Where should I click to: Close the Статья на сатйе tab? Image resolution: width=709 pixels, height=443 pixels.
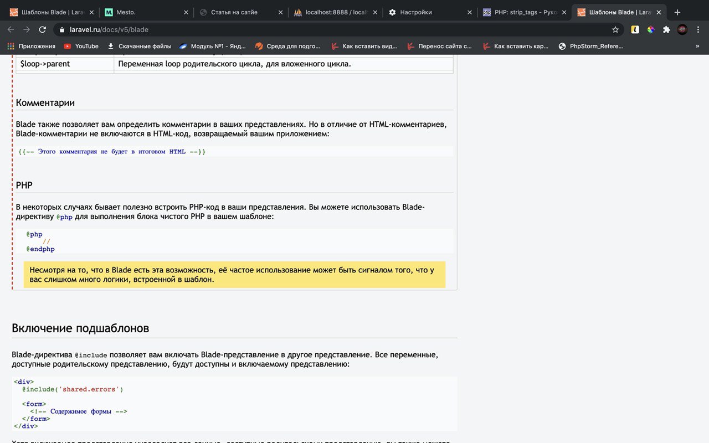(280, 12)
